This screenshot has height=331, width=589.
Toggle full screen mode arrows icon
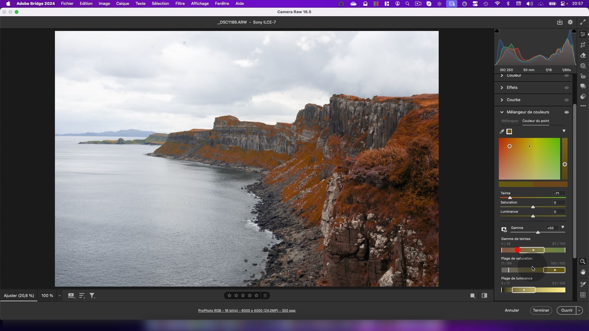583,22
